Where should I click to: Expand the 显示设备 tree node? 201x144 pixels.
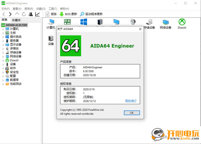coord(3,45)
